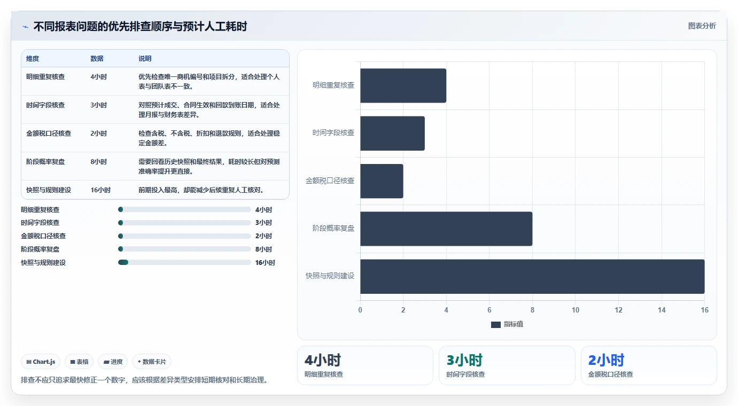The height and width of the screenshot is (406, 738).
Task: Click the 8小时 value in table
Action: click(x=99, y=162)
